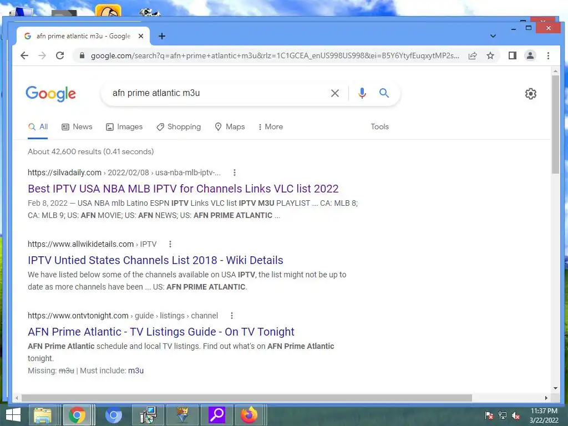Viewport: 568px width, 426px height.
Task: Click the scroll up arrow
Action: 555,72
